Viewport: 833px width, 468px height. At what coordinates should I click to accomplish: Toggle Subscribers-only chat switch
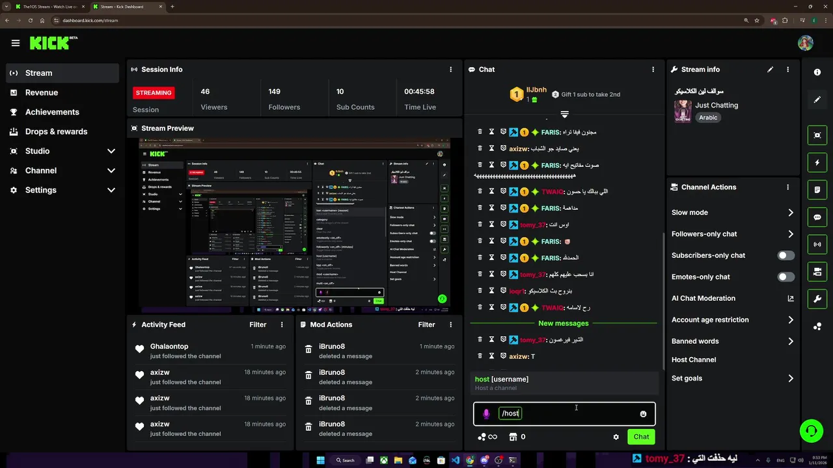pyautogui.click(x=786, y=255)
